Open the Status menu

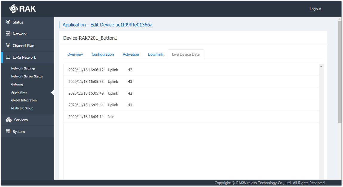27,22
